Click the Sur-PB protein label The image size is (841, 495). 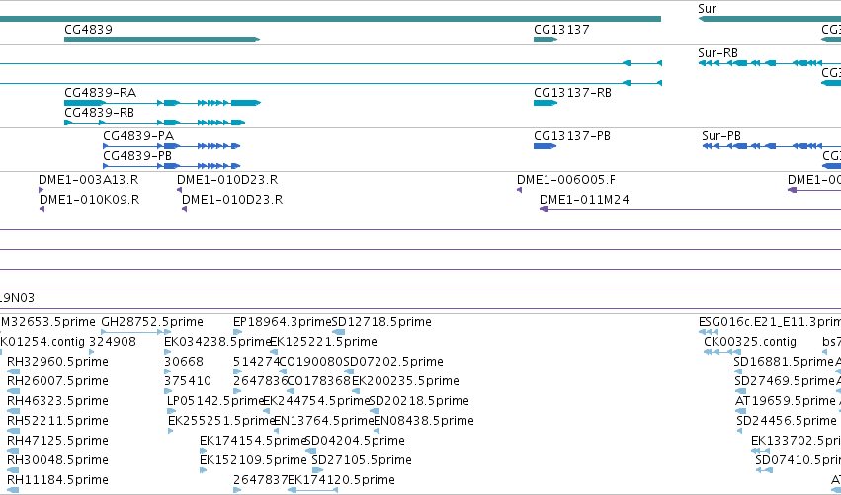pos(721,136)
